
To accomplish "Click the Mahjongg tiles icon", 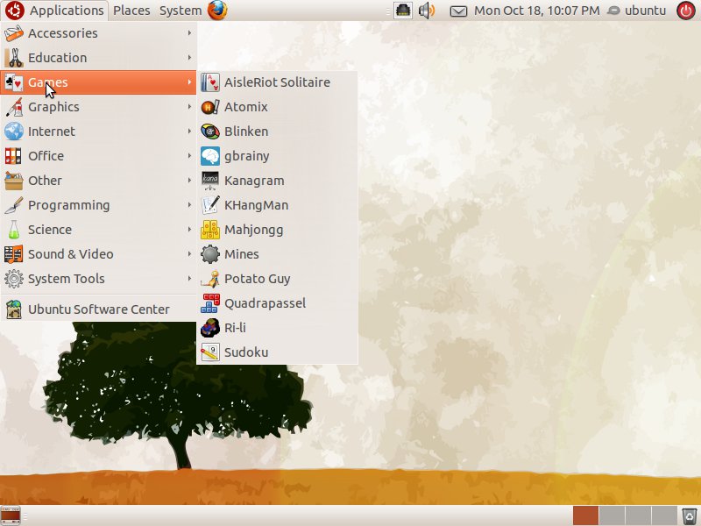I will 210,230.
